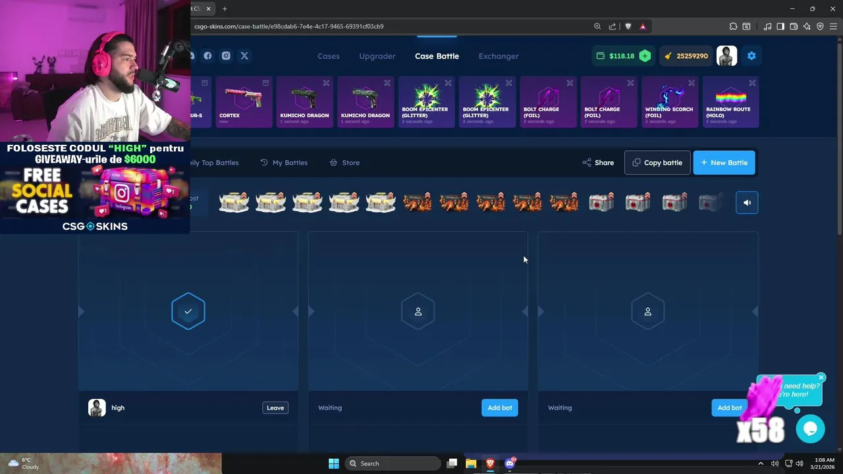Select first fiery orange case in list
Viewport: 843px width, 474px height.
point(418,202)
